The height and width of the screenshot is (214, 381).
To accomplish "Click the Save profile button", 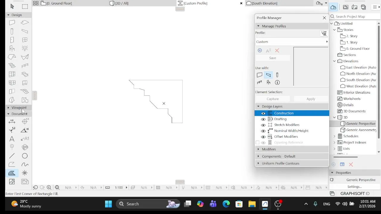I will 273,58.
